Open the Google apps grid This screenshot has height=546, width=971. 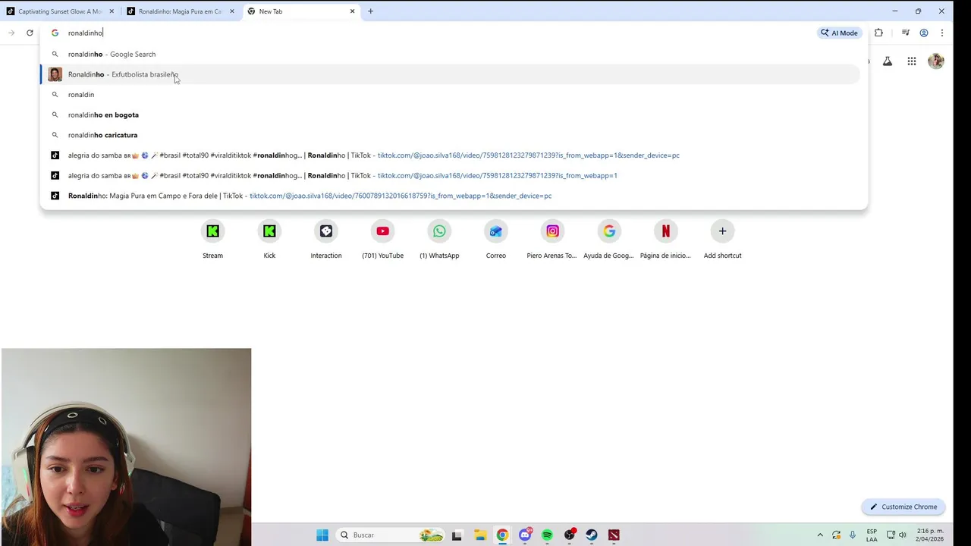[912, 61]
